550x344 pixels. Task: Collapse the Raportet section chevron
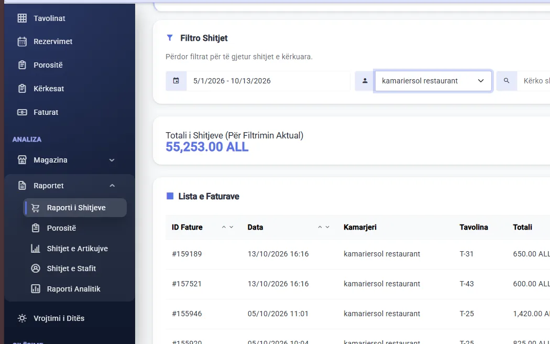[x=112, y=186]
